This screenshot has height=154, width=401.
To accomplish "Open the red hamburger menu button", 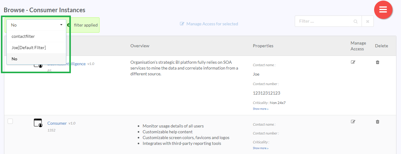I will pyautogui.click(x=383, y=10).
